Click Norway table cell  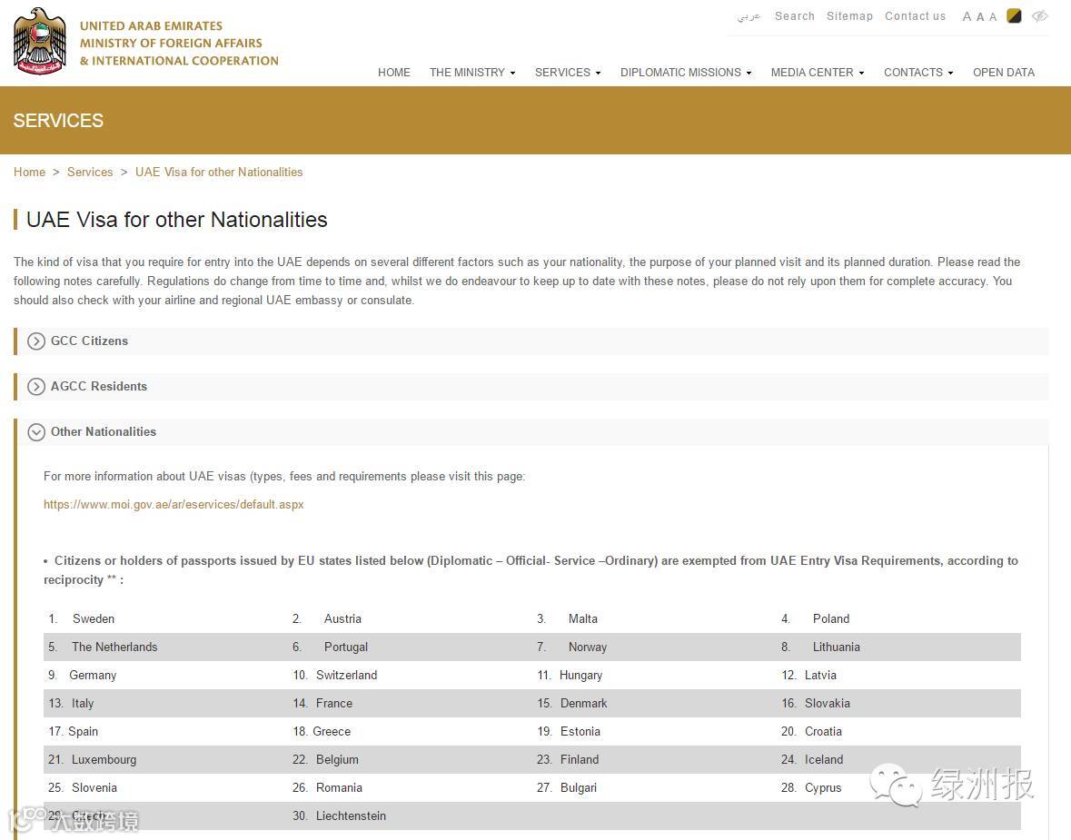tap(588, 647)
